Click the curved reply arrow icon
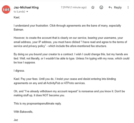Viewport: 134px width, 123px height. [x=110, y=7]
